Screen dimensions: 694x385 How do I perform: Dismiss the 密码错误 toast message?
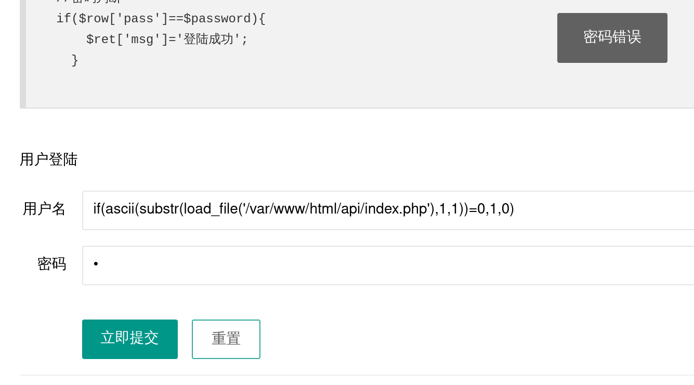612,38
